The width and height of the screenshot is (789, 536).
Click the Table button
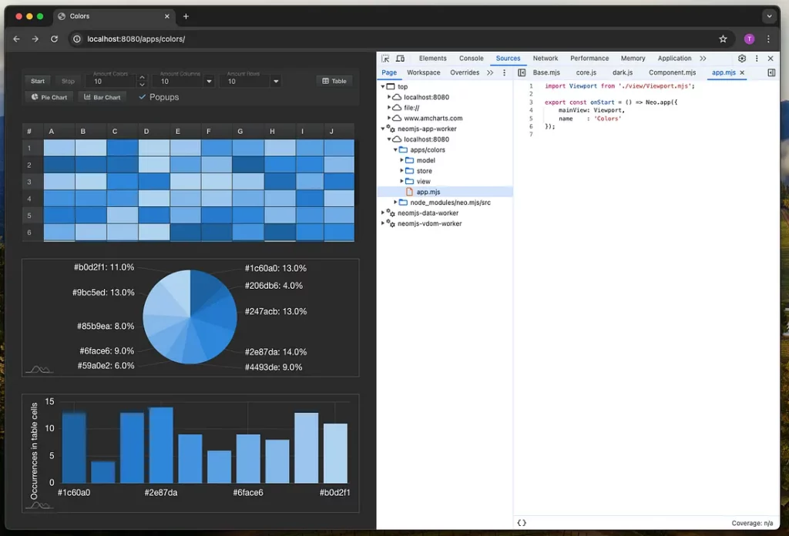334,81
